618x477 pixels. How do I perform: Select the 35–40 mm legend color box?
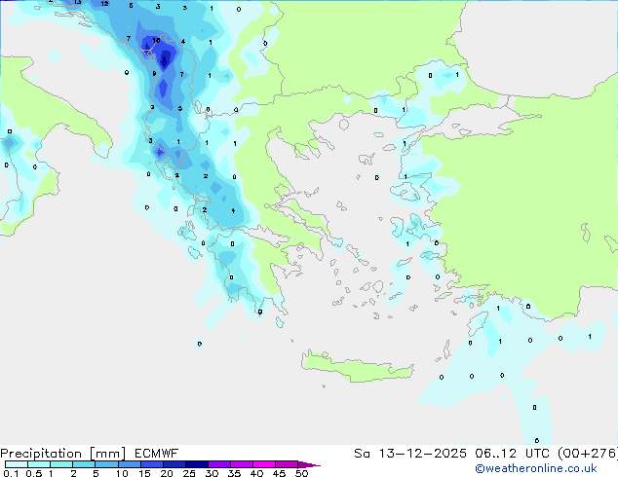(241, 464)
